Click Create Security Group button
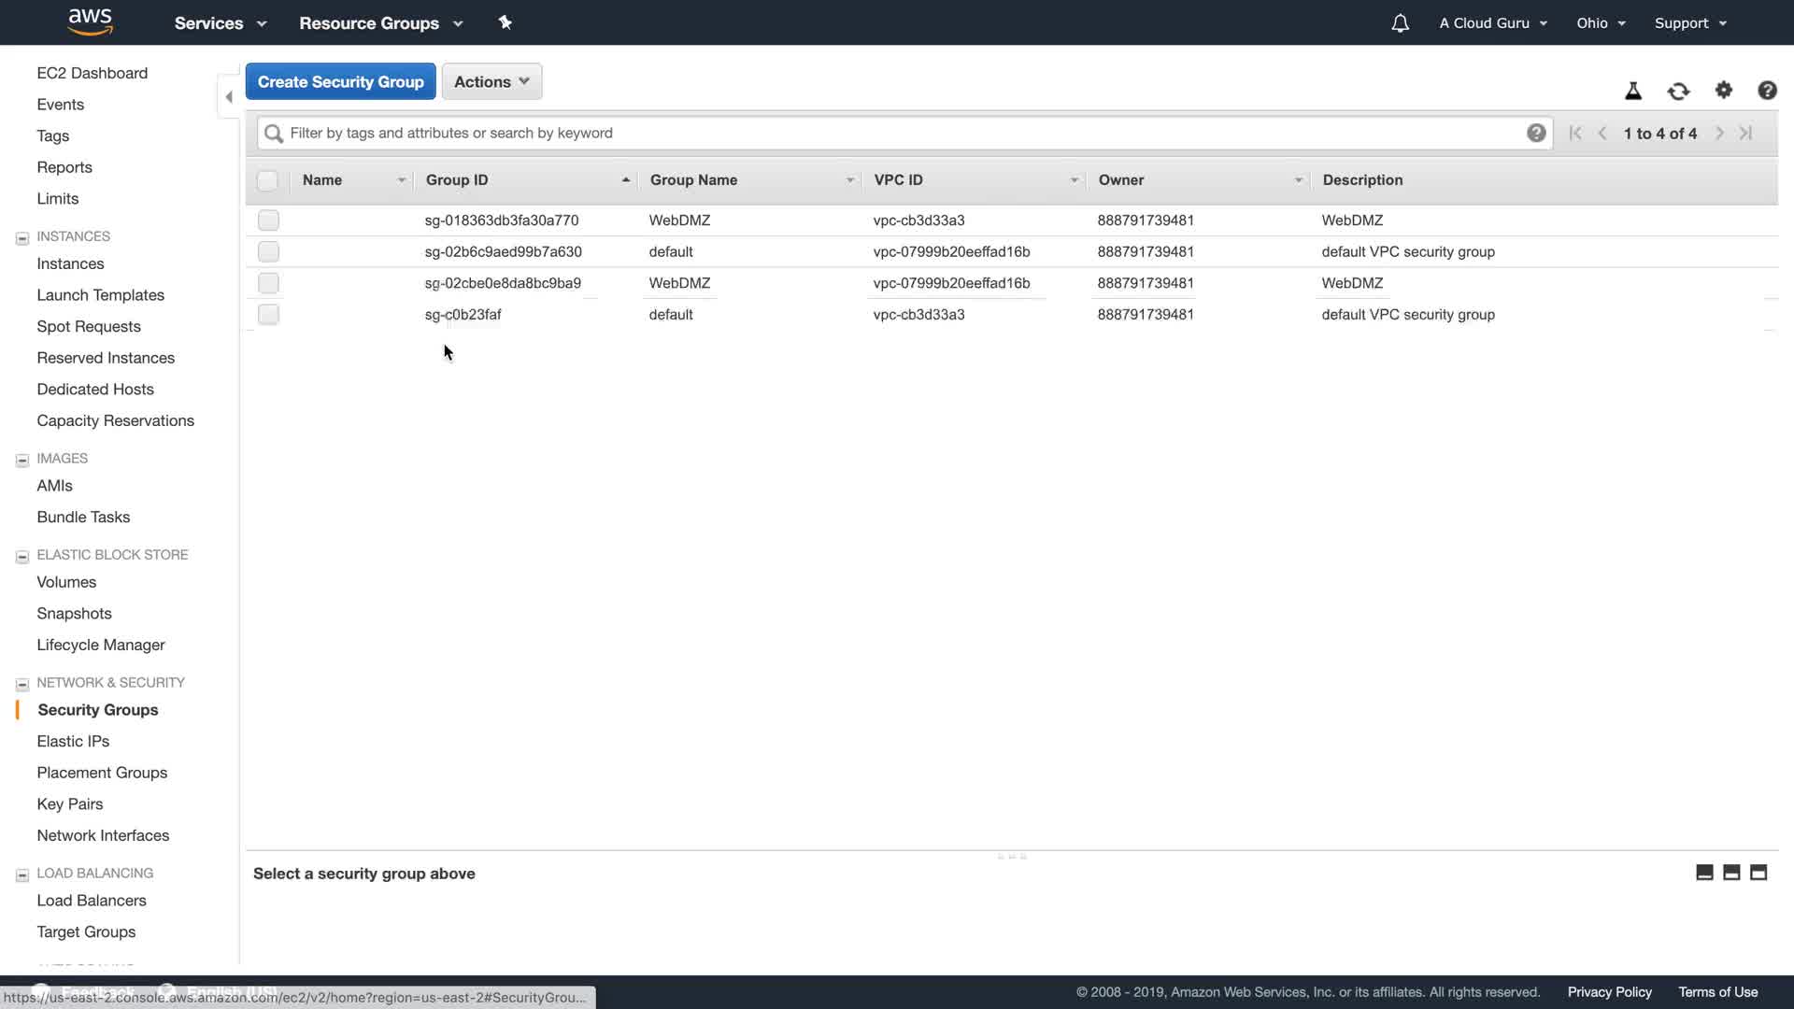This screenshot has width=1794, height=1009. pos(340,82)
